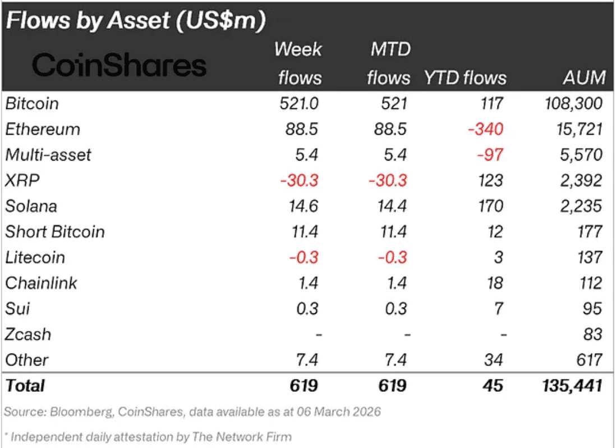
Task: Click the Short Bitcoin row label
Action: point(55,232)
